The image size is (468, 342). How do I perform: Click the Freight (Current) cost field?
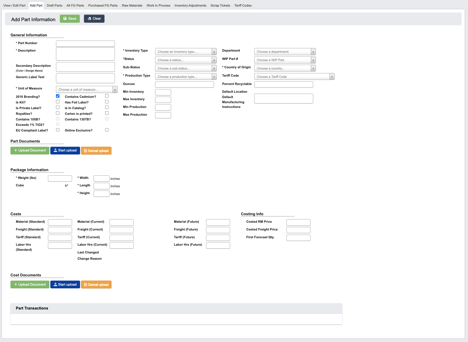click(121, 230)
